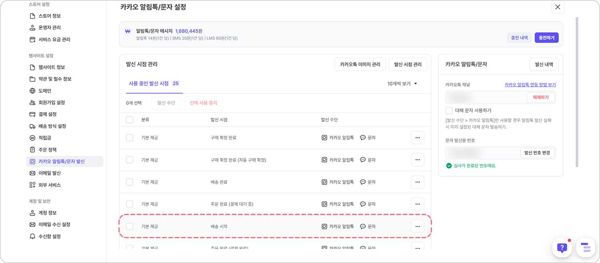Click the 이메일 발신 envelope icon
This screenshot has height=263, width=600.
click(32, 173)
